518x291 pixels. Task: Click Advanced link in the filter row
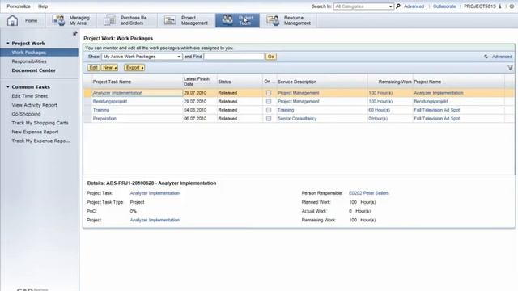(x=502, y=57)
